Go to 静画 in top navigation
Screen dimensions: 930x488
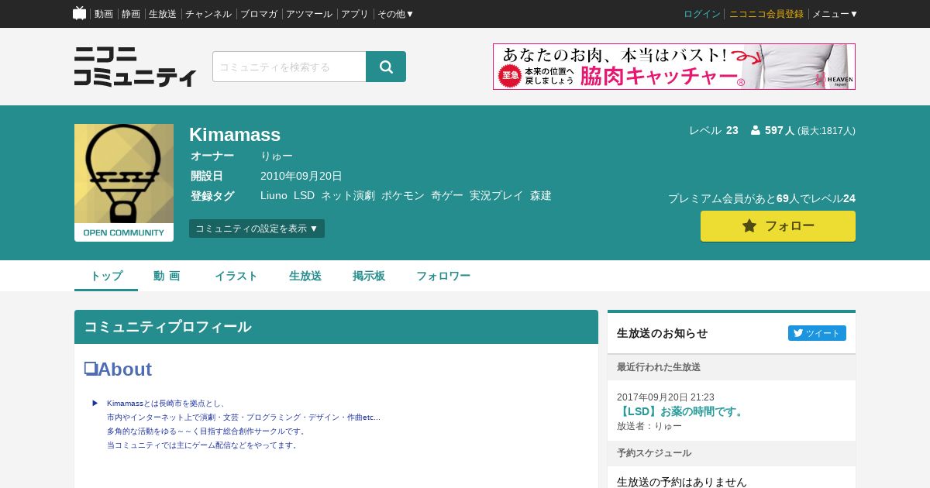131,14
